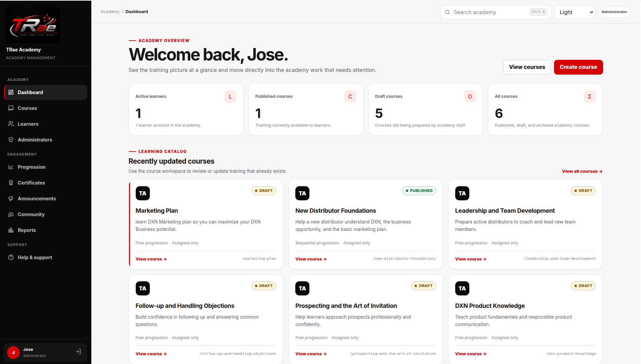
Task: Follow the View all courses link
Action: [582, 171]
